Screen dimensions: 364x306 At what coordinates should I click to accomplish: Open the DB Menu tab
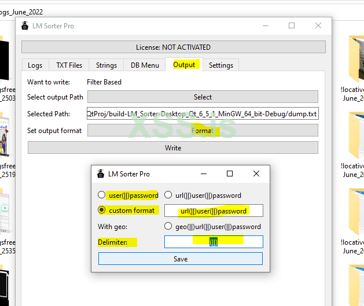pos(145,65)
